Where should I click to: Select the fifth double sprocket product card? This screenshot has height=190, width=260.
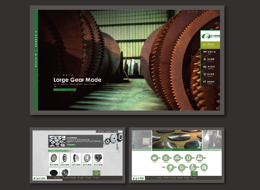tap(98, 159)
